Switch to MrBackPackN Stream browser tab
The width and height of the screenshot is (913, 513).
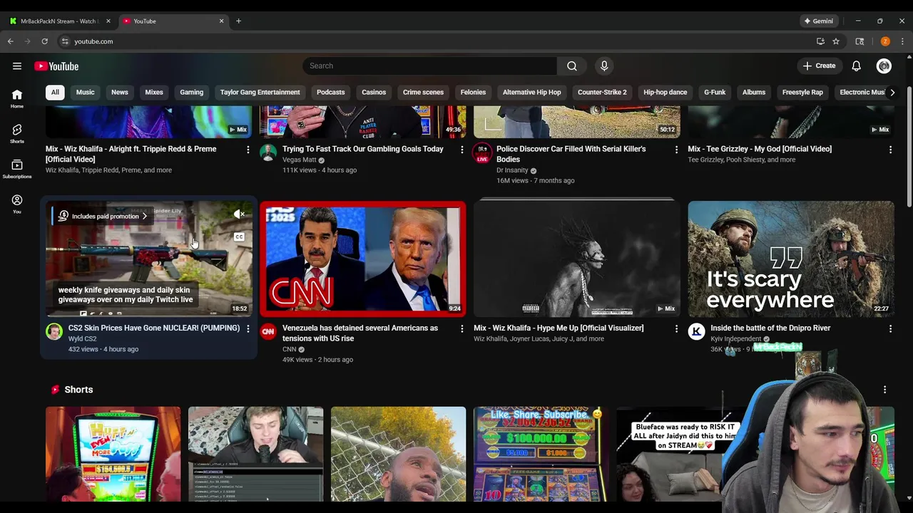pyautogui.click(x=58, y=21)
